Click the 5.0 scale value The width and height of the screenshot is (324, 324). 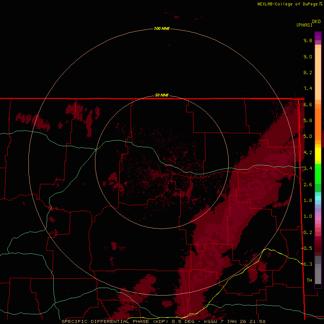(x=308, y=136)
